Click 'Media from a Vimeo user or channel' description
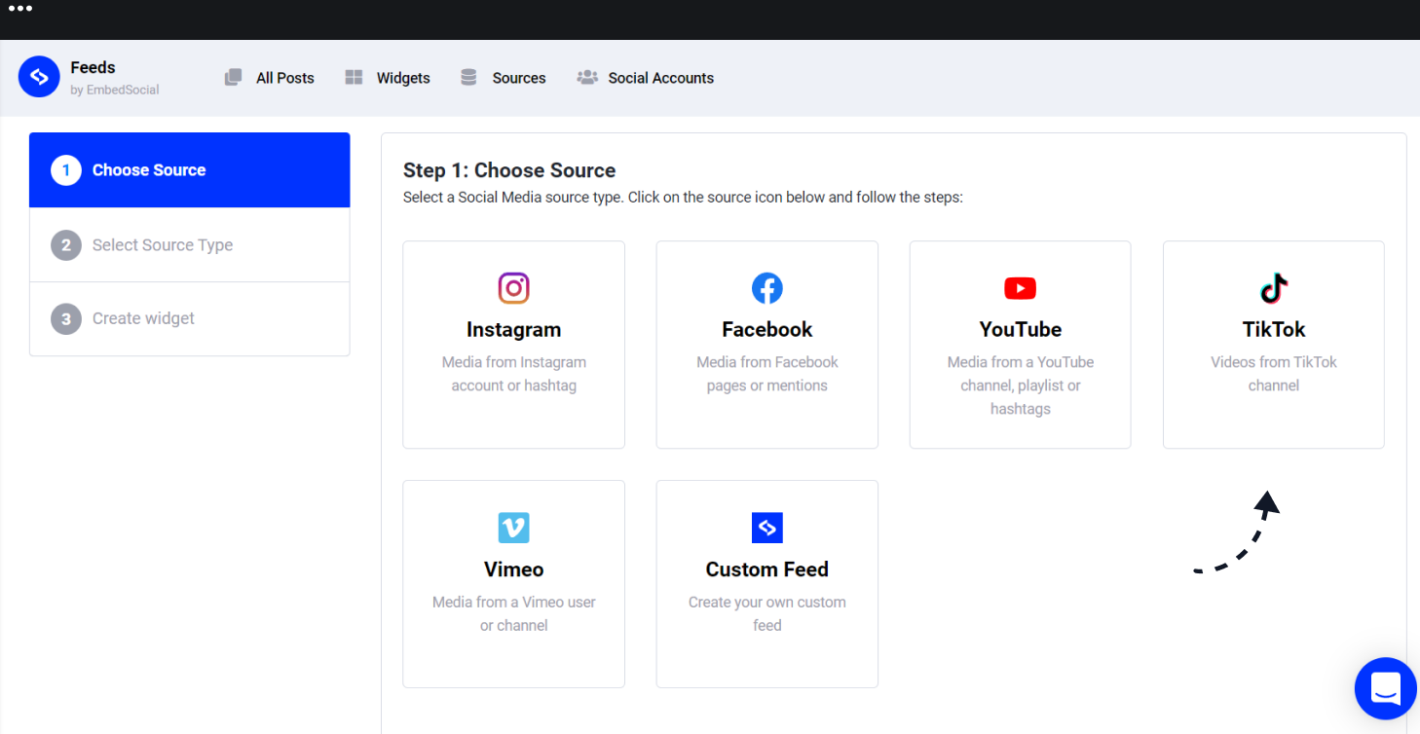The width and height of the screenshot is (1420, 734). [x=513, y=613]
